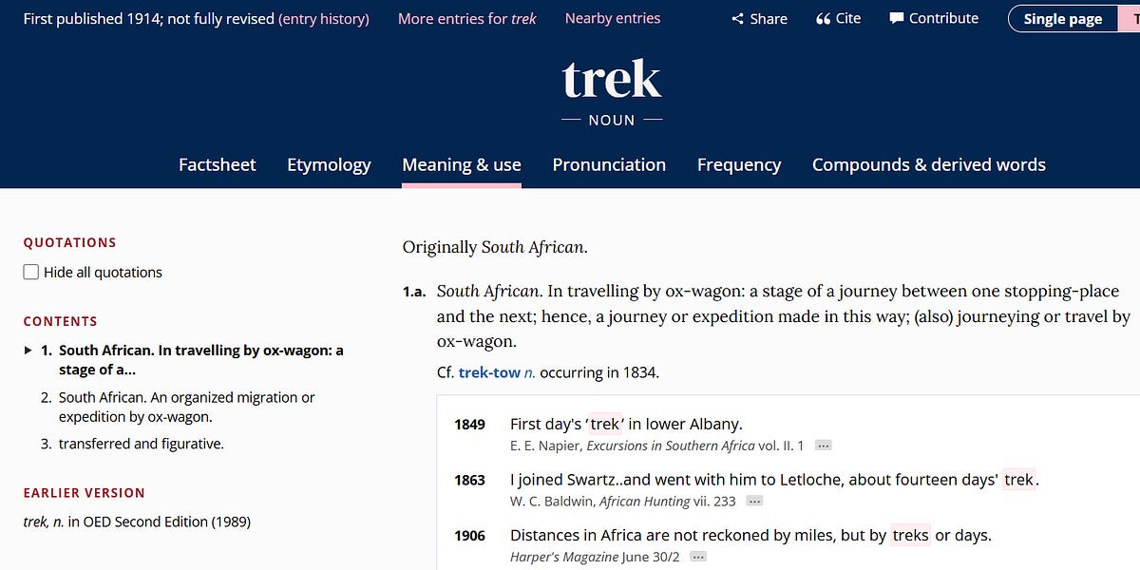The width and height of the screenshot is (1140, 570).
Task: Click the ellipsis after the 1863 African Hunting citation
Action: pos(754,501)
